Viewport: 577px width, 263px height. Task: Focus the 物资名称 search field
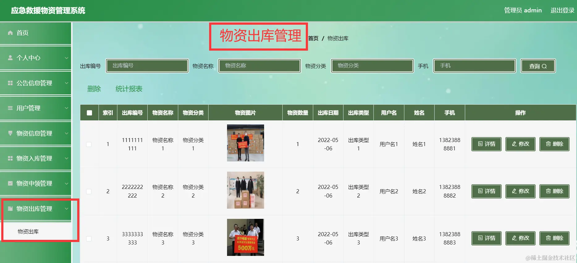pos(259,66)
